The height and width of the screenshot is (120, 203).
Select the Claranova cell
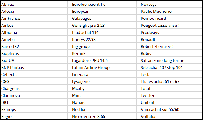tap(34, 95)
